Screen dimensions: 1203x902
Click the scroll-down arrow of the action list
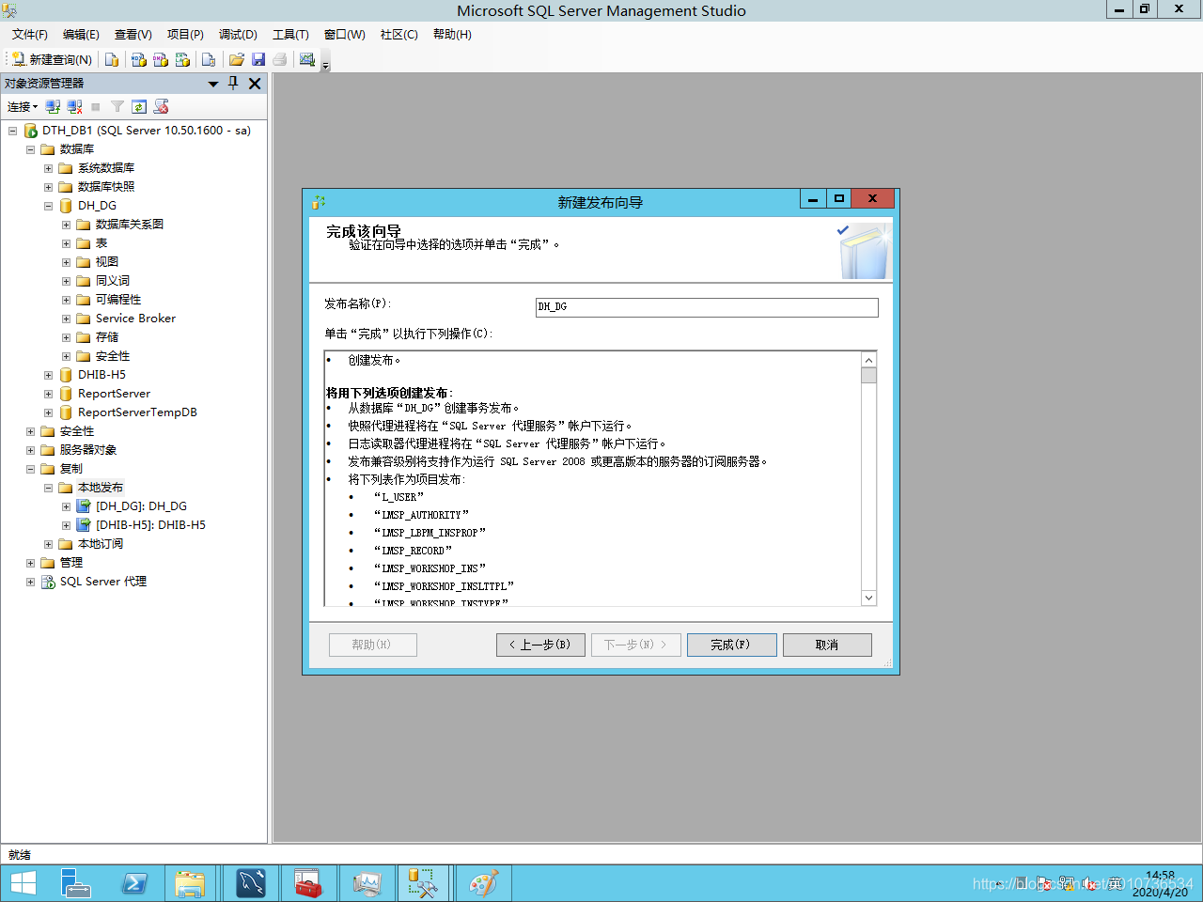click(868, 598)
